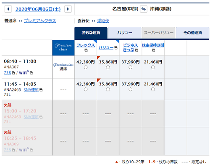Choose 21,460円 株主優待 fare for ANA307
This screenshot has height=167, width=210.
153,68
